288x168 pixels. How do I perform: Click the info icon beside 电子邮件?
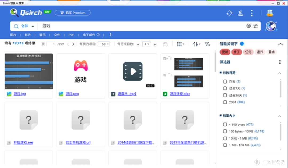pos(98,35)
